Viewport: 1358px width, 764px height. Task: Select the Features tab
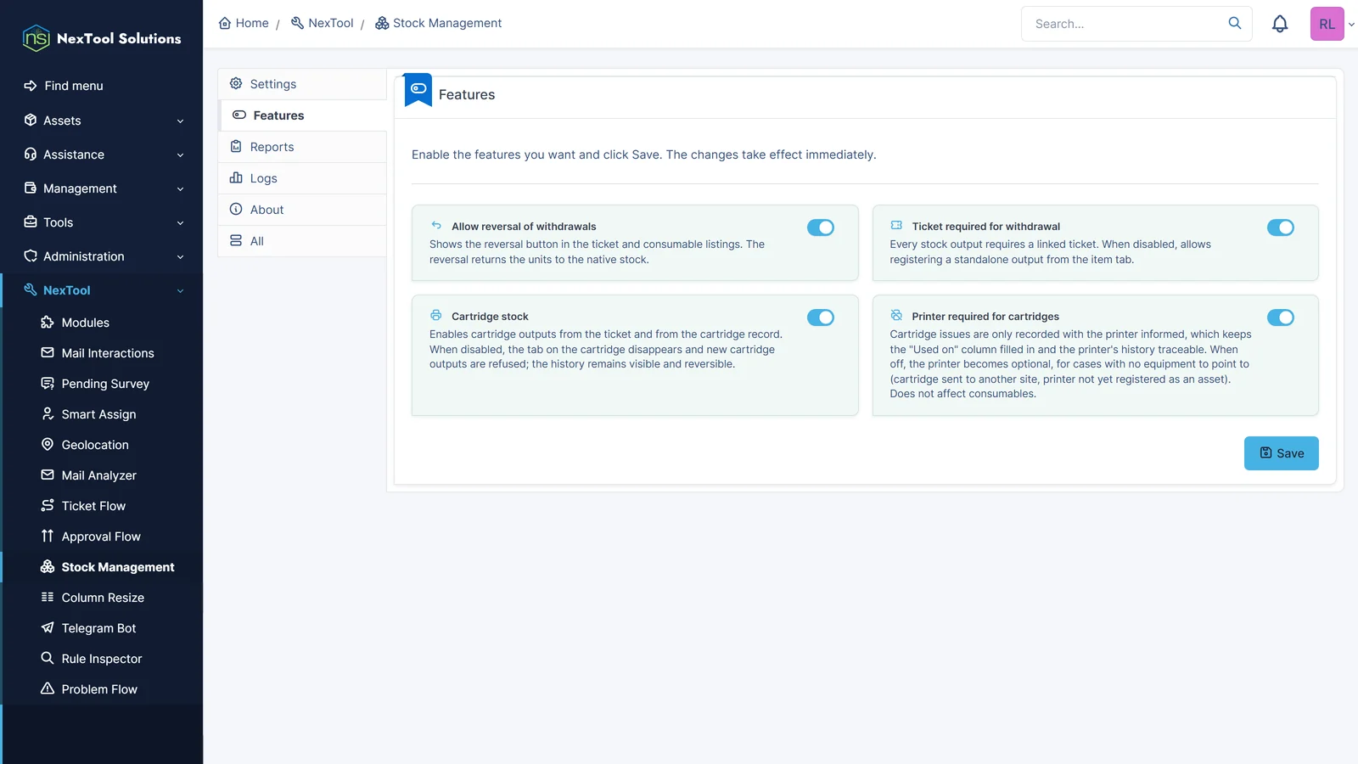pyautogui.click(x=302, y=115)
